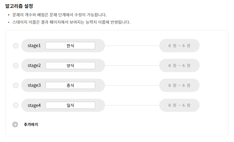Click the plus icon to add a stage

coord(15,125)
